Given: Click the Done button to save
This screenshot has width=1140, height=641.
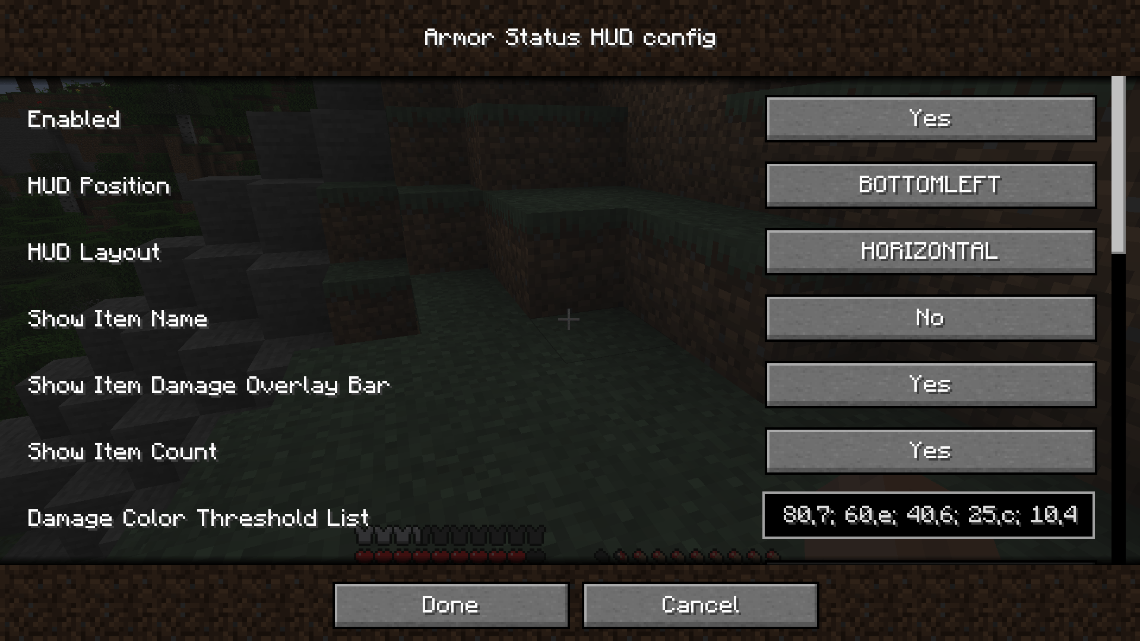Looking at the screenshot, I should [x=452, y=605].
